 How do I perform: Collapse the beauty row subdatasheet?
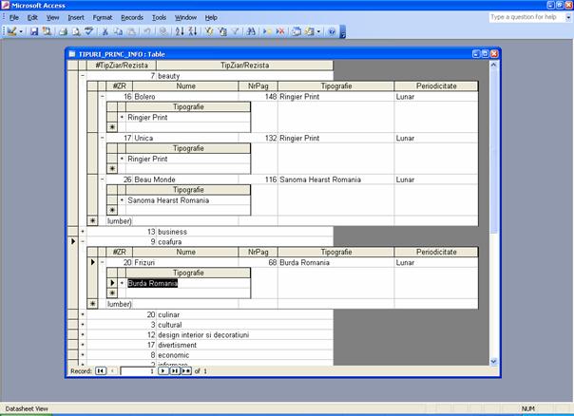point(83,75)
